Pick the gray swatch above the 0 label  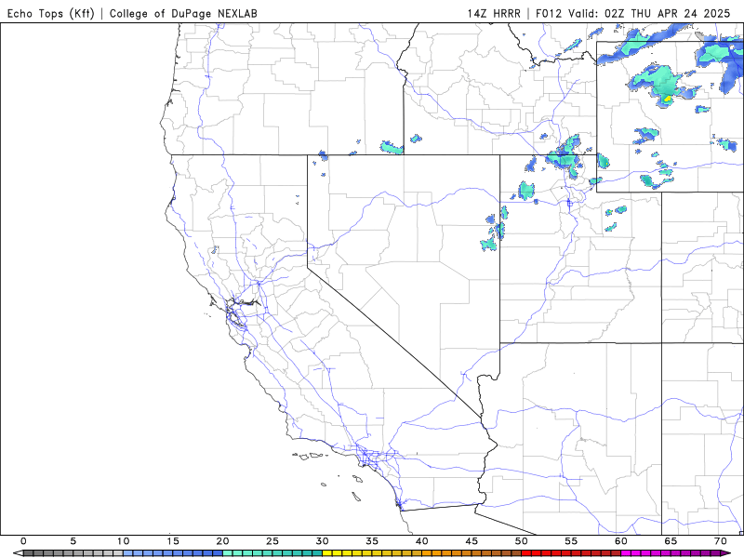click(x=28, y=553)
